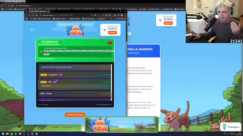Open the inner browser's home page icon
The height and width of the screenshot is (136, 243).
point(36,15)
